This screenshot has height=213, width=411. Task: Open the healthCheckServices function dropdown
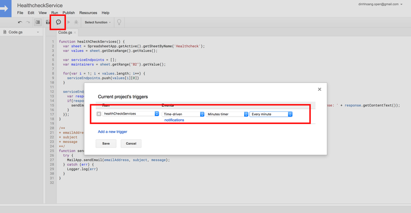[131, 114]
